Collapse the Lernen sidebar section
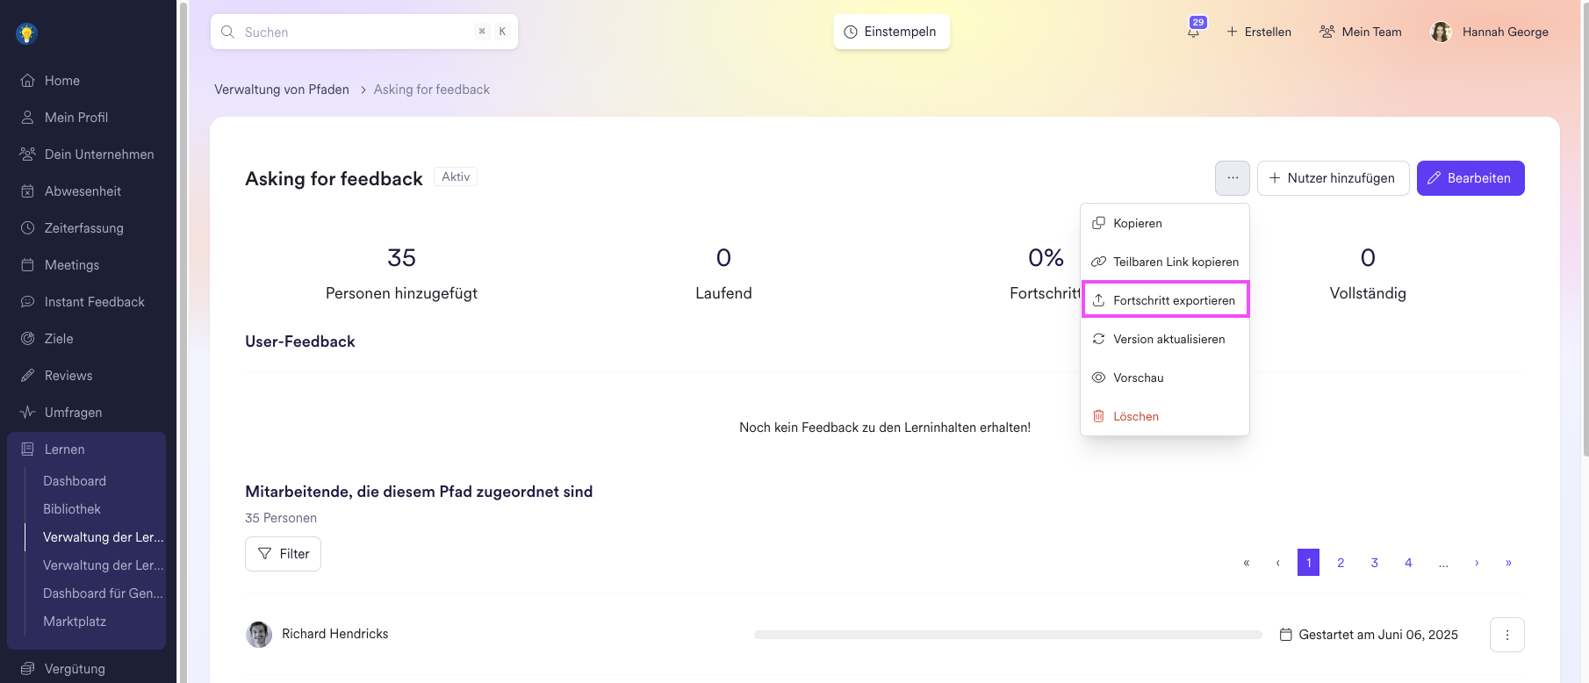 click(x=65, y=449)
